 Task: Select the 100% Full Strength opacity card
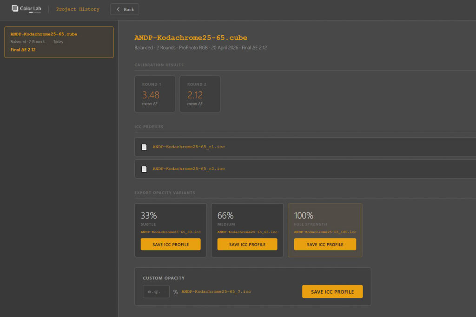click(325, 230)
